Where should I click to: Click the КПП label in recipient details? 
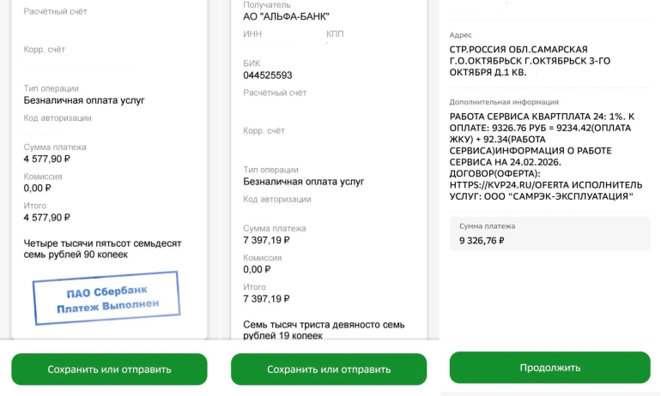(x=335, y=33)
